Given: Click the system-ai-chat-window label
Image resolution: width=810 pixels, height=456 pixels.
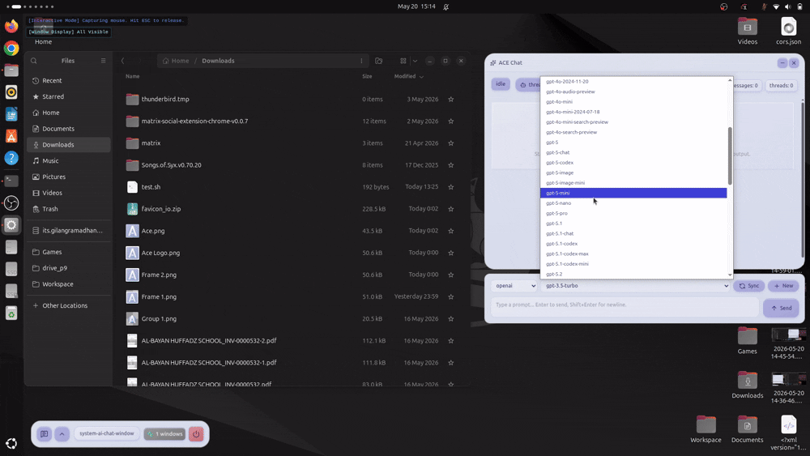Looking at the screenshot, I should pos(107,434).
